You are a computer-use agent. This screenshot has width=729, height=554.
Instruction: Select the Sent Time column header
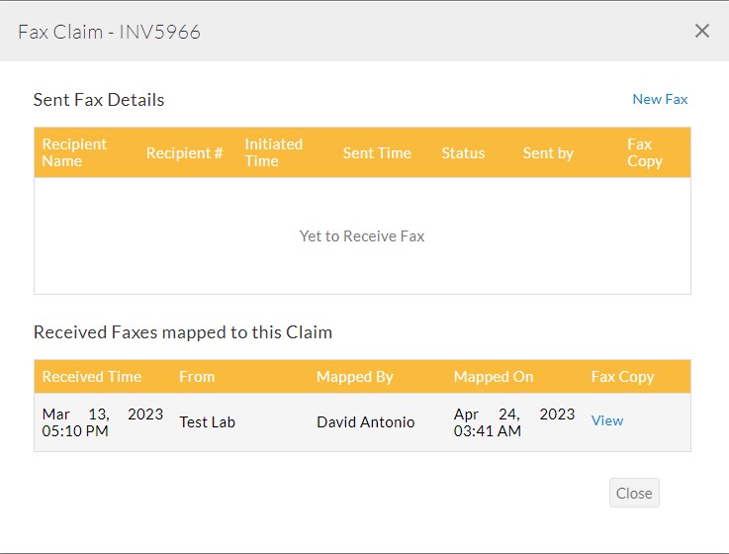377,153
